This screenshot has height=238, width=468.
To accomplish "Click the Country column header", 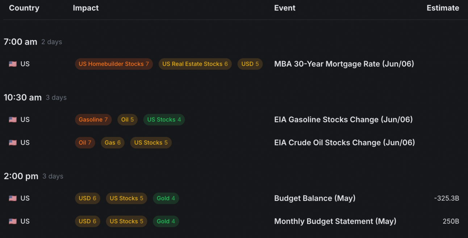I will point(24,8).
